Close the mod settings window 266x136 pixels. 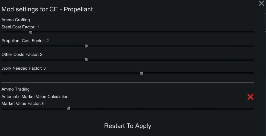261,3
